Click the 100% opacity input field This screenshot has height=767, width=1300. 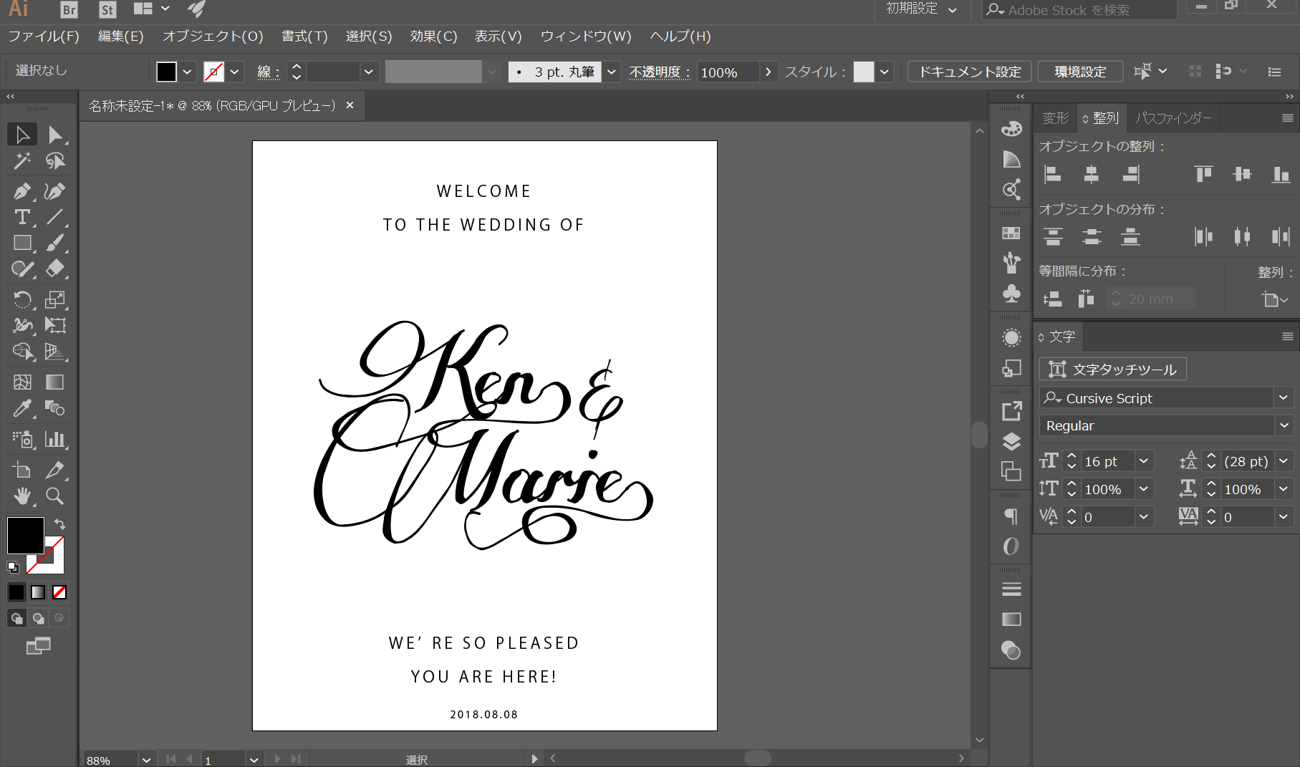click(728, 72)
